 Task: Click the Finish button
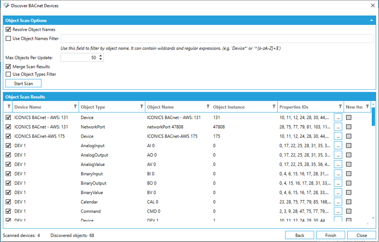pos(330,235)
